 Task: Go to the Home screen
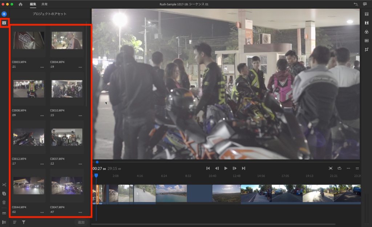(x=20, y=4)
